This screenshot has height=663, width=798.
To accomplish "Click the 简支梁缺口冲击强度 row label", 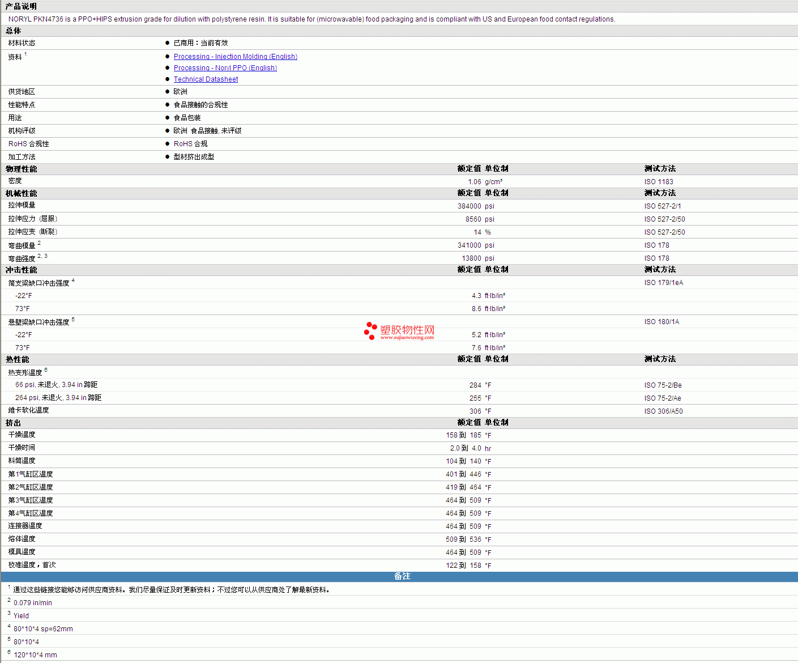I will pyautogui.click(x=39, y=283).
